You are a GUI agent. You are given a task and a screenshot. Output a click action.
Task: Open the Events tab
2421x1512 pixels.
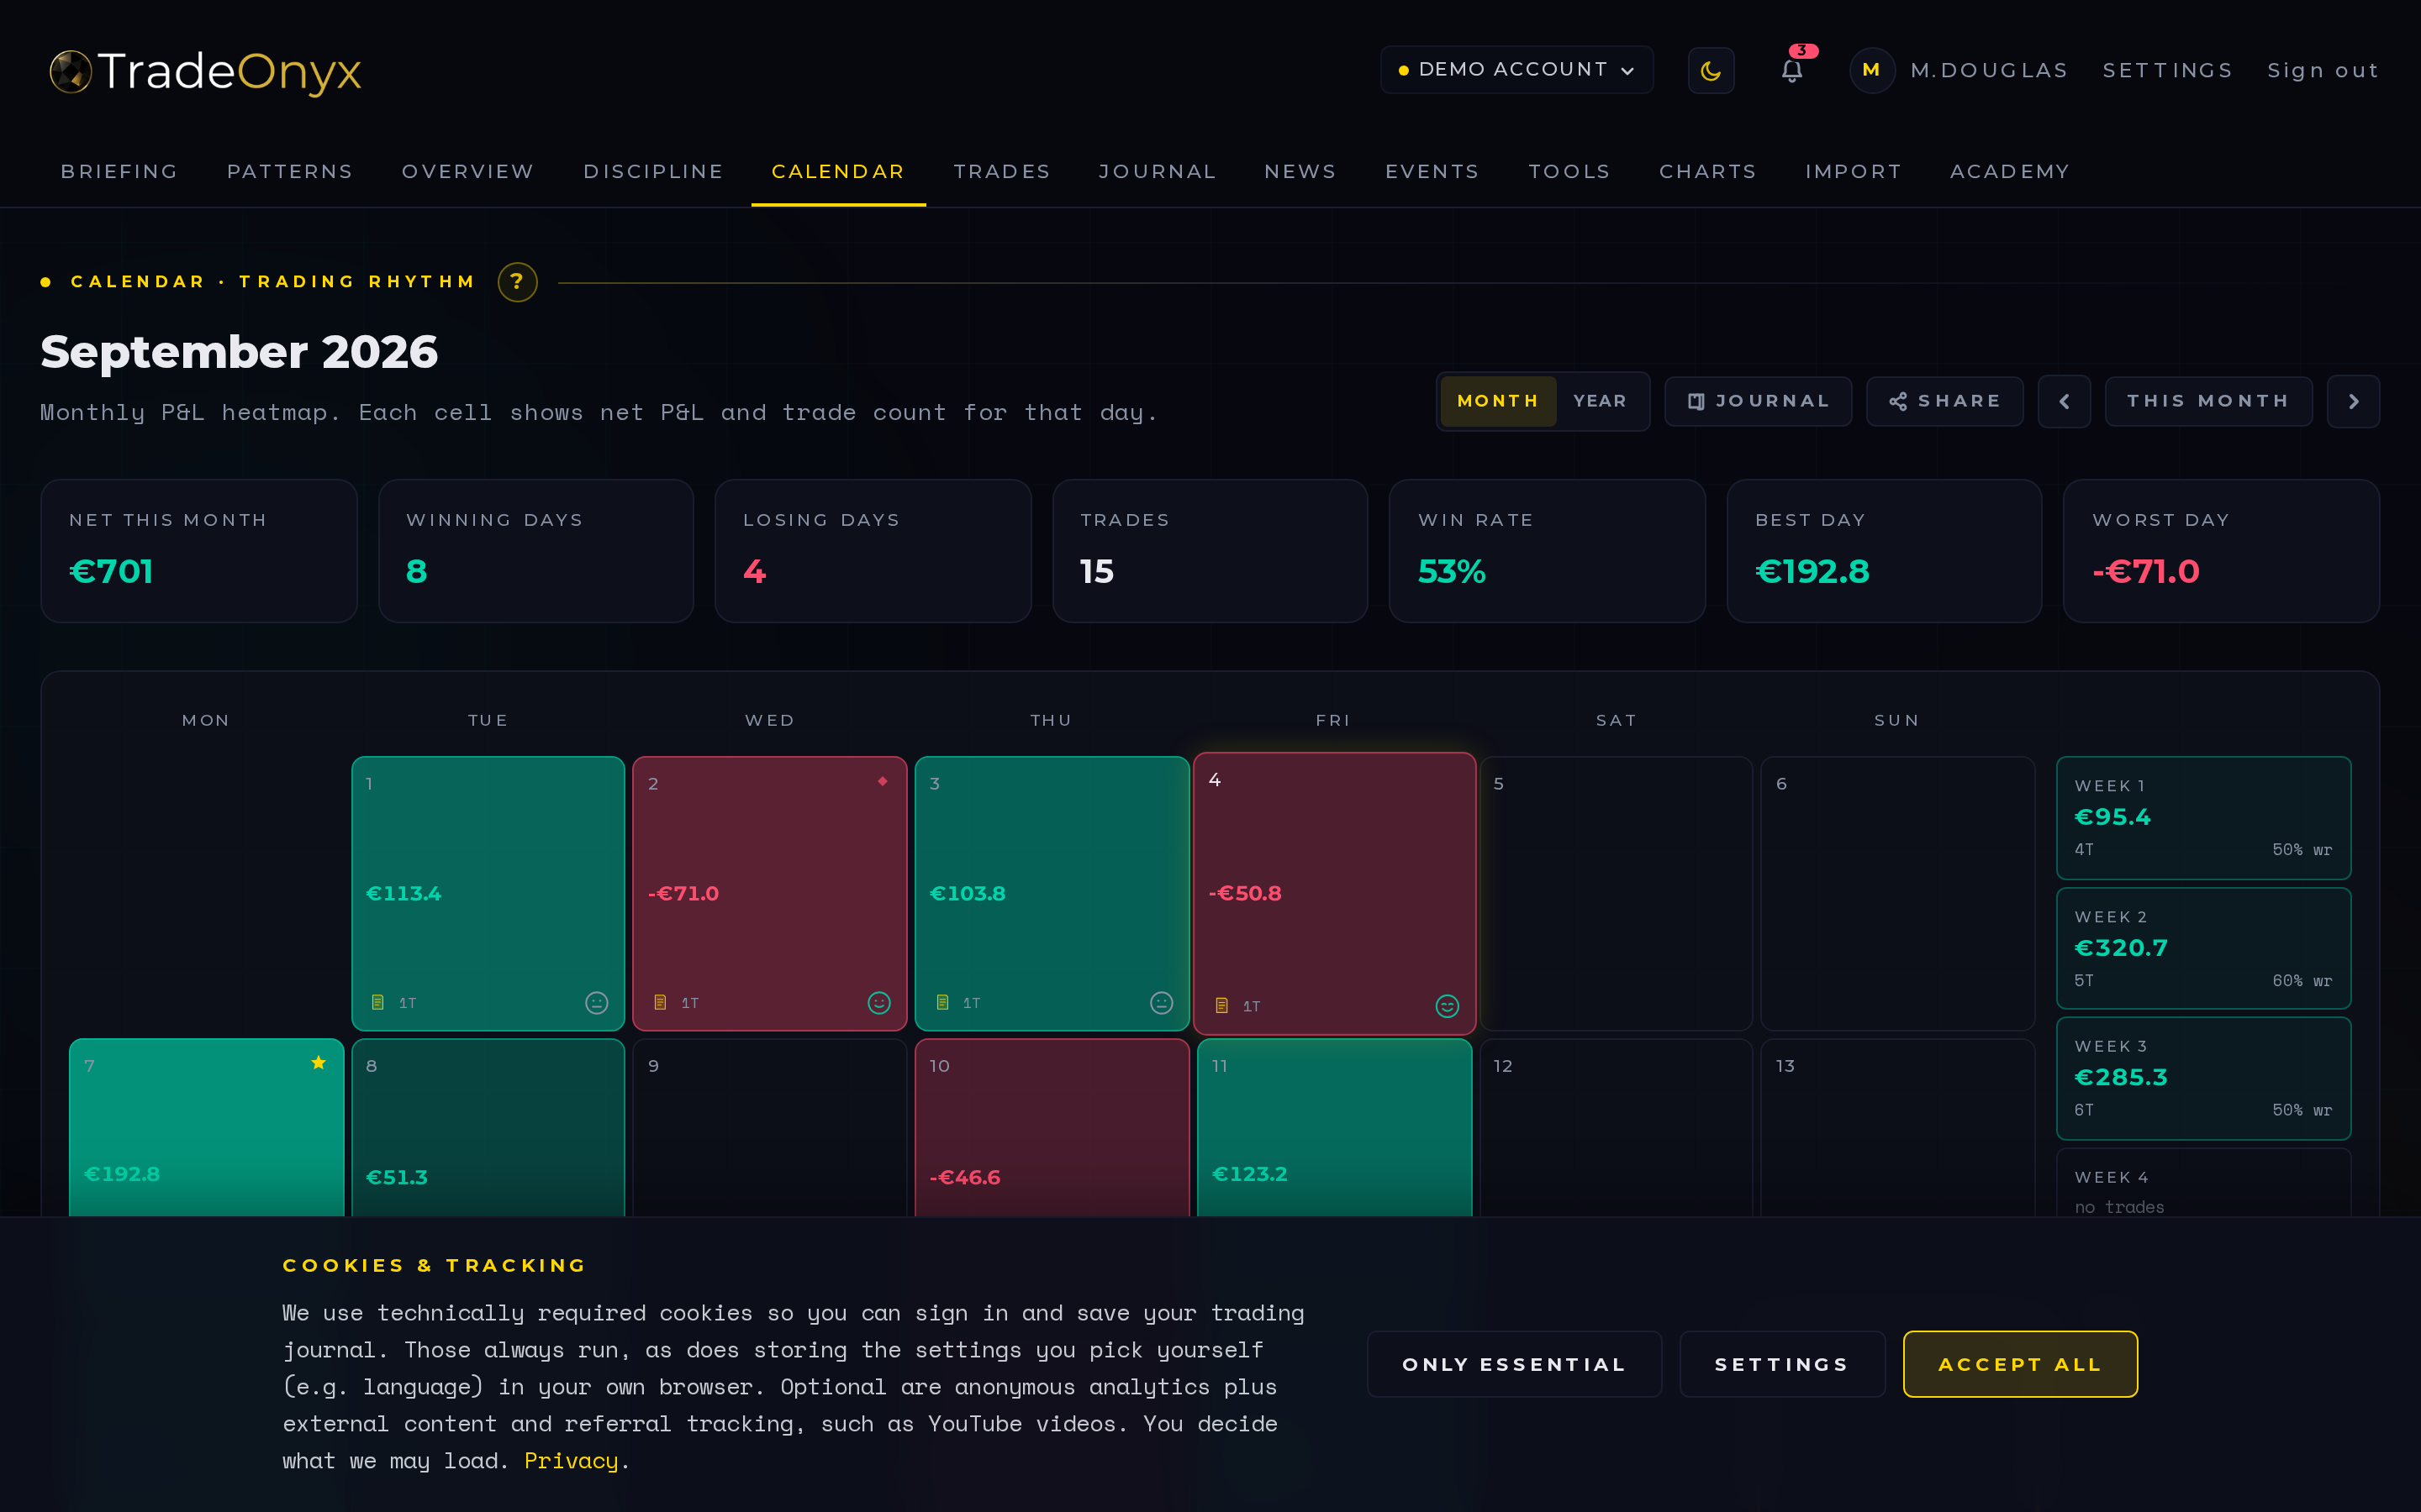click(x=1432, y=171)
